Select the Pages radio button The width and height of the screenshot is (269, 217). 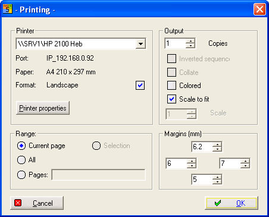[x=21, y=175]
